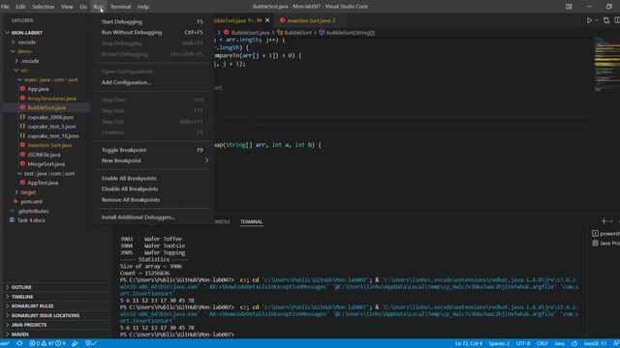Viewport: 620px width, 348px height.
Task: Open the New Breakpoint submenu
Action: (152, 160)
